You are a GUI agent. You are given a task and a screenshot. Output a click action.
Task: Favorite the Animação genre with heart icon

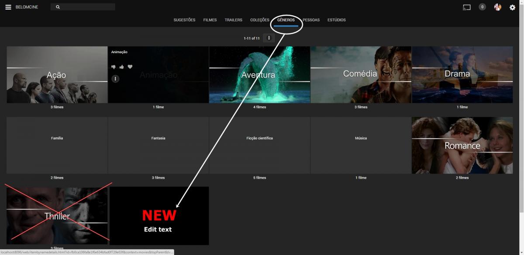point(130,67)
